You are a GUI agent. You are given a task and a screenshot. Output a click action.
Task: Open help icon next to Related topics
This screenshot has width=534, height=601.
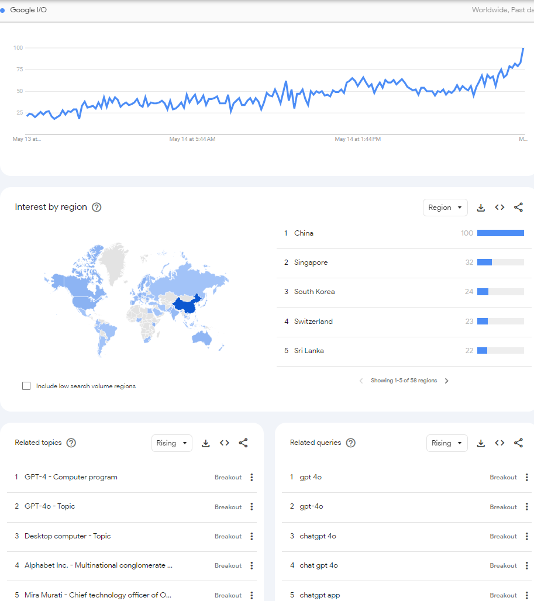pos(71,443)
